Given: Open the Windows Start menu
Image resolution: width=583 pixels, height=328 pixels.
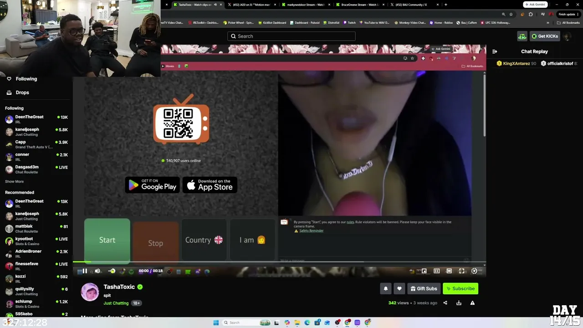Looking at the screenshot, I should click(x=216, y=323).
